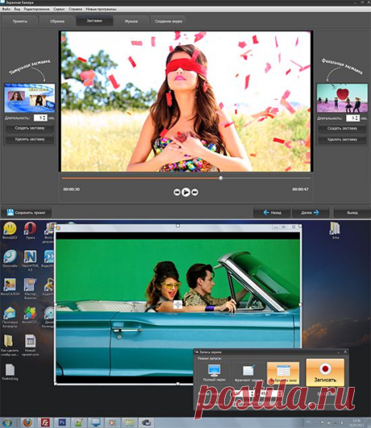Viewport: 371px width, 428px height.
Task: Switch to the Музыка tab
Action: point(131,21)
